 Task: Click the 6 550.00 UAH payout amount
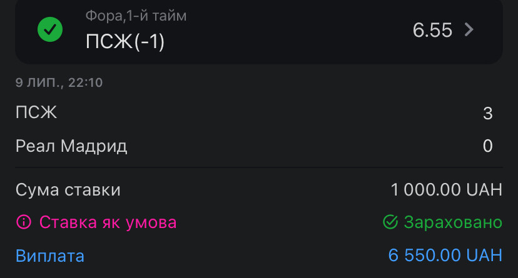pyautogui.click(x=445, y=256)
